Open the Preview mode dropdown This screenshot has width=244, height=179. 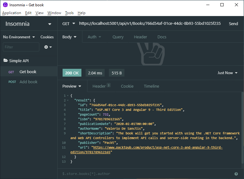[x=72, y=86]
